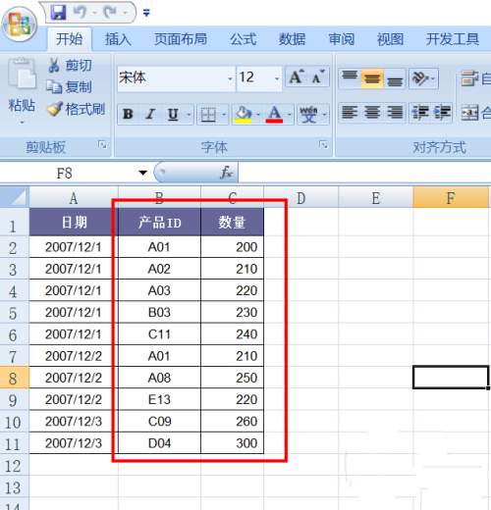The image size is (491, 510).
Task: Click the orientation text-angle icon
Action: pos(423,78)
